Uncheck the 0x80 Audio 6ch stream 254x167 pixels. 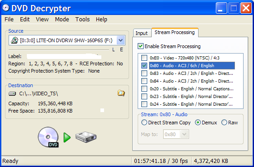point(144,66)
